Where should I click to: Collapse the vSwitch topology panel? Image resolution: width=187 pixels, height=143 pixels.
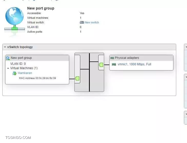[x=5, y=47]
